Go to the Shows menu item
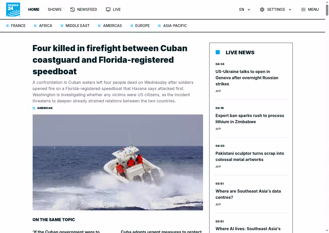This screenshot has width=329, height=233. (x=54, y=10)
